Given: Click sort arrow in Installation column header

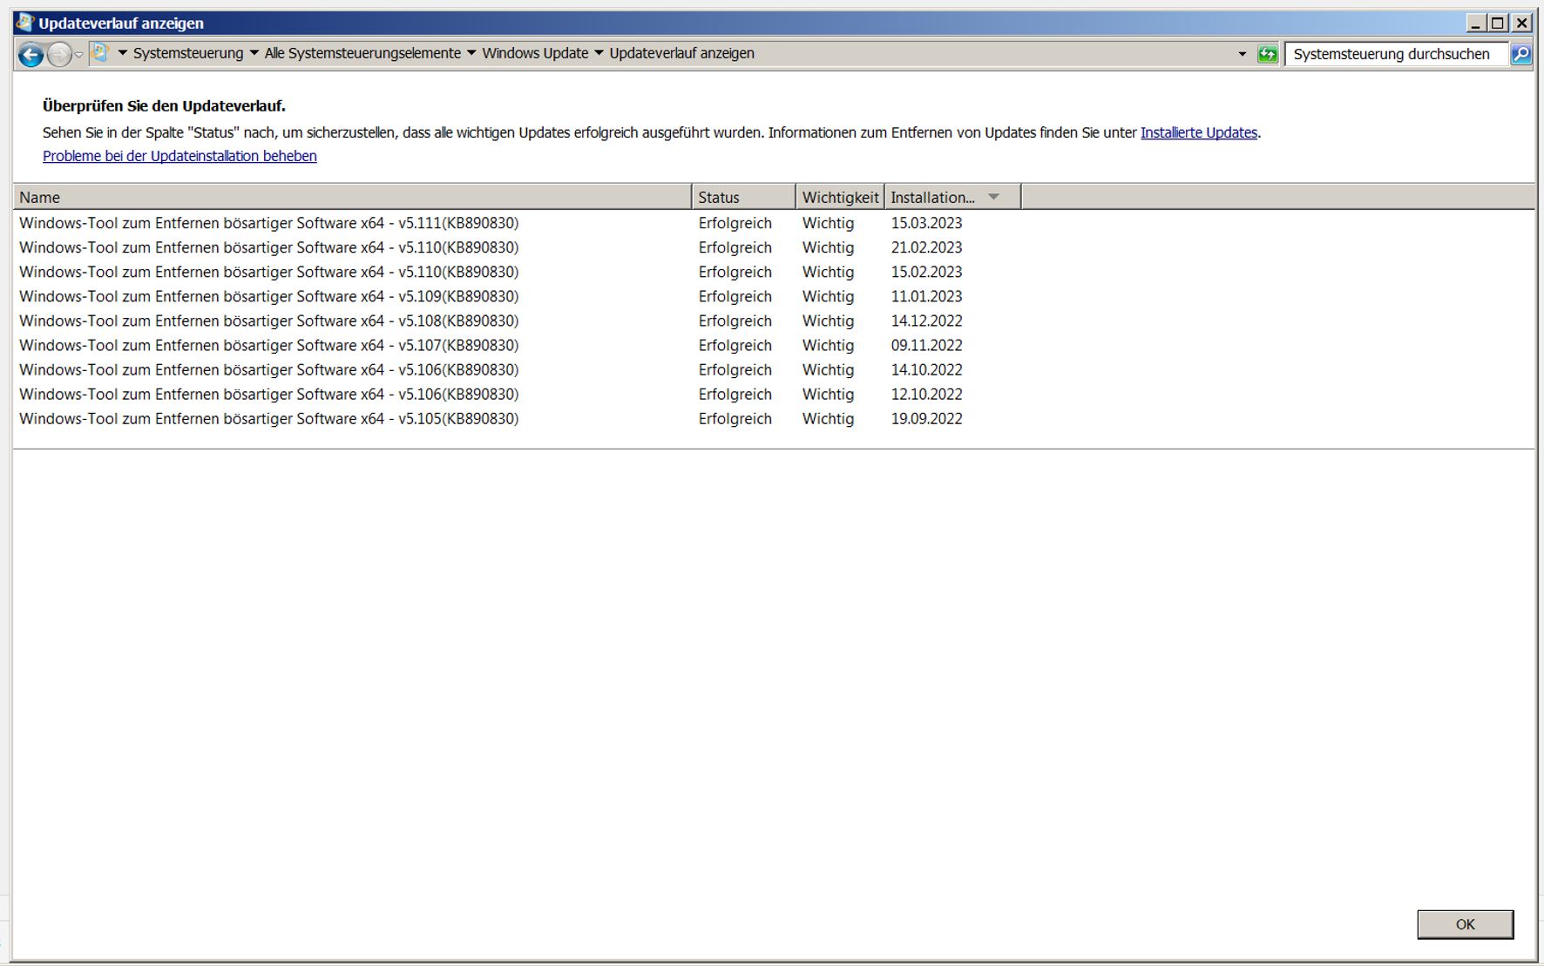Looking at the screenshot, I should pos(993,197).
